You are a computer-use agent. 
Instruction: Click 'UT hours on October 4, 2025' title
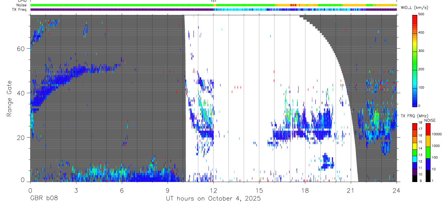tap(213, 199)
